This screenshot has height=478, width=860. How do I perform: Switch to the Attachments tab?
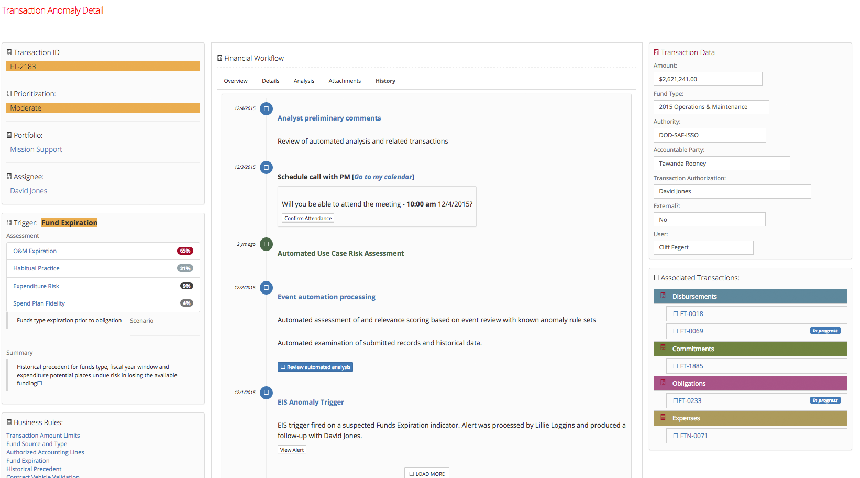tap(345, 81)
